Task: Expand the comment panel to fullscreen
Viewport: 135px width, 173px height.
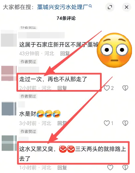Action: (110, 7)
